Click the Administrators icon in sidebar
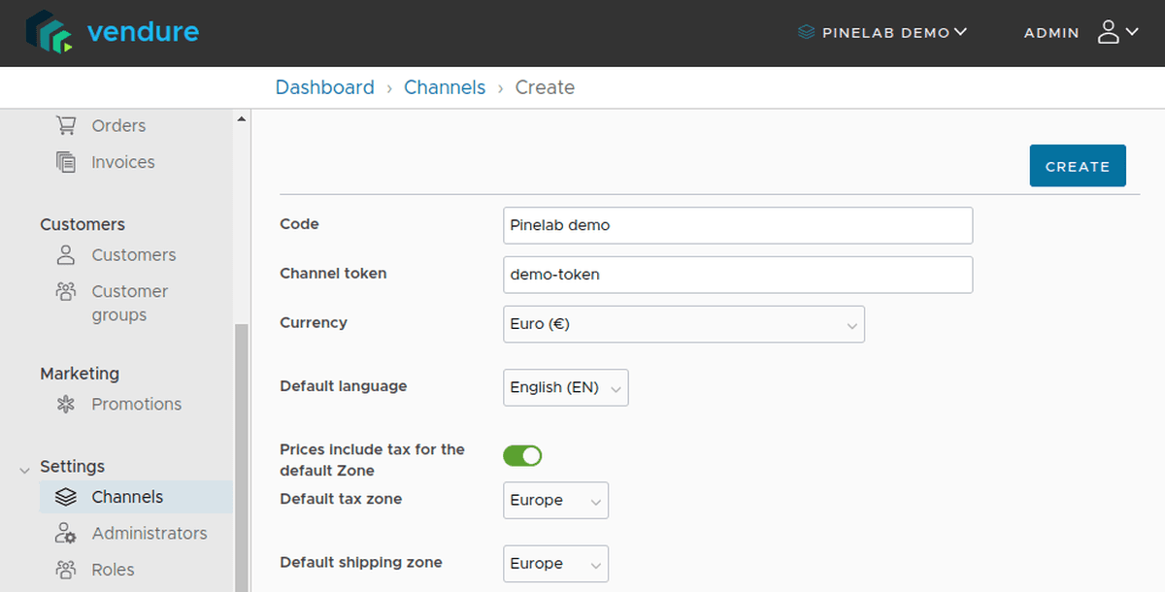This screenshot has width=1165, height=592. (x=66, y=533)
